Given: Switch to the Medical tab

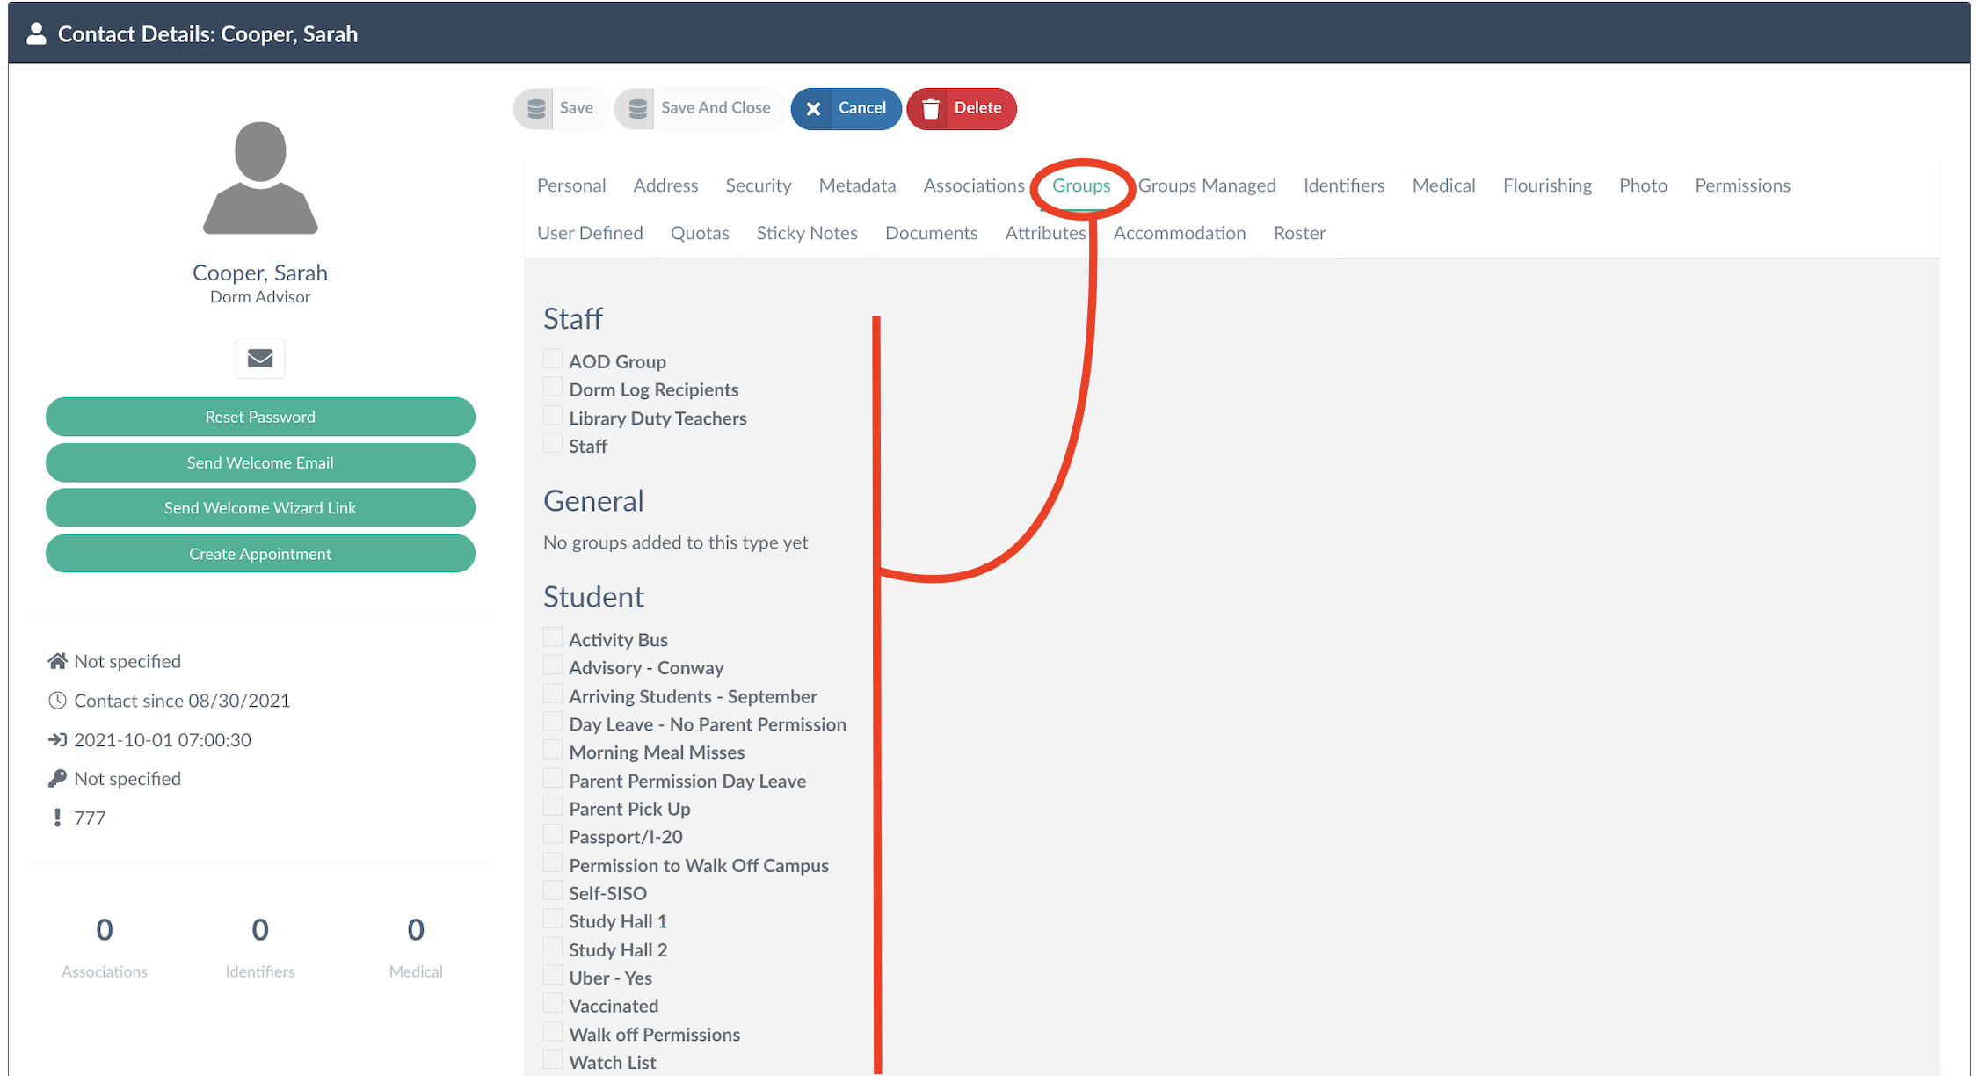Looking at the screenshot, I should pos(1443,185).
